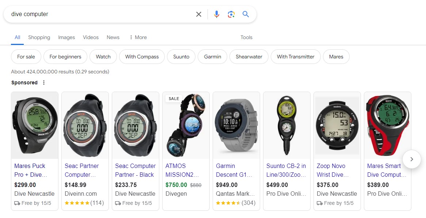Open the Mares Smart Dive Computer link
The height and width of the screenshot is (218, 426).
(387, 170)
